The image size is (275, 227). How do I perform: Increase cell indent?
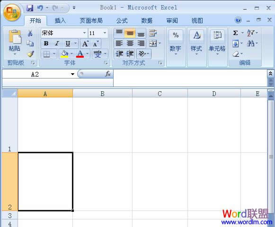point(130,53)
